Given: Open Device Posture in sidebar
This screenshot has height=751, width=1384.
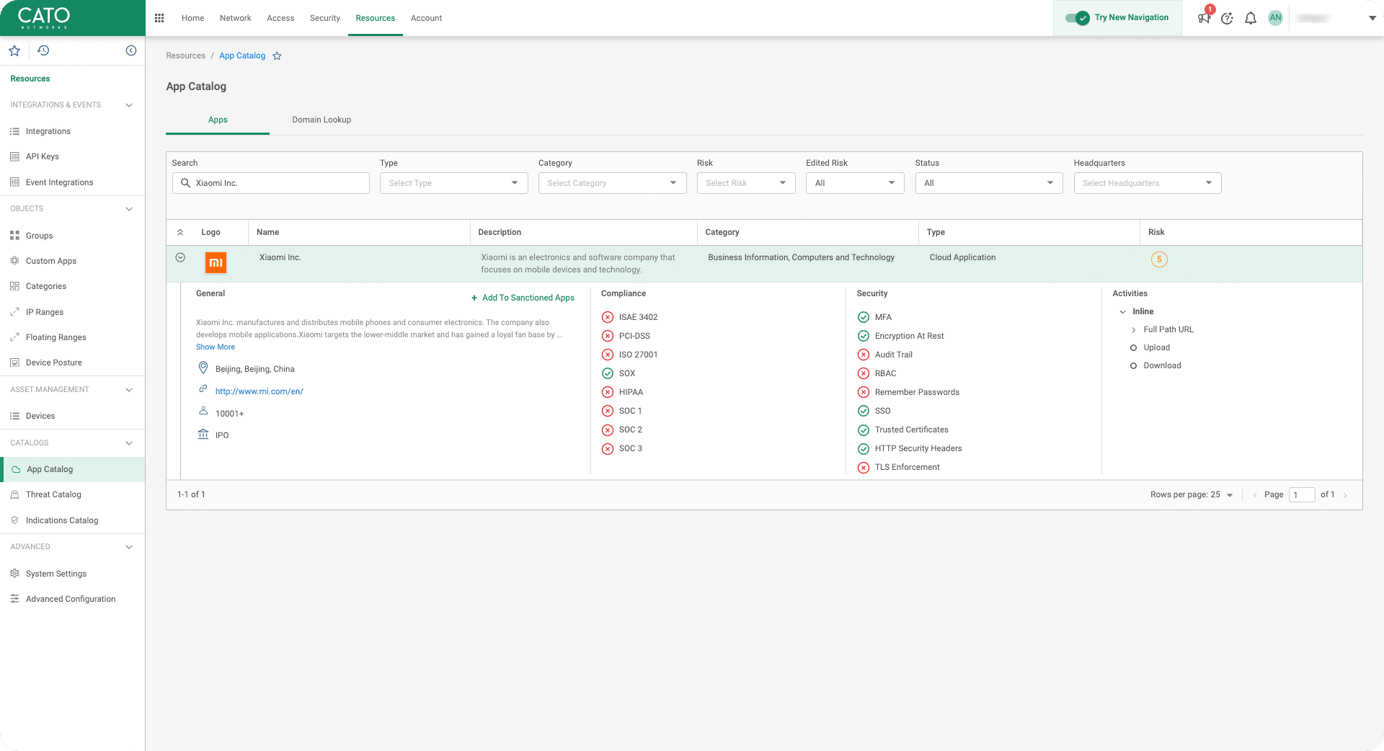Looking at the screenshot, I should (x=54, y=363).
